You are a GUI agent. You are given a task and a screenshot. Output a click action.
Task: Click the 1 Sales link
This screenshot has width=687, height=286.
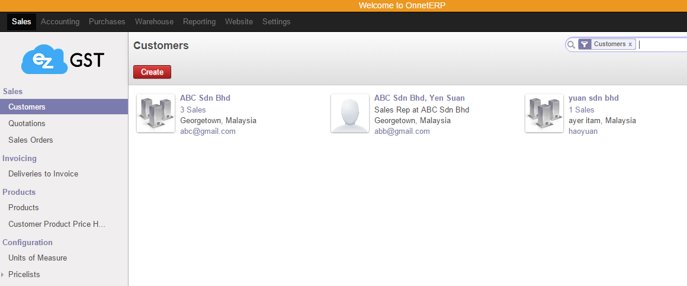point(582,110)
